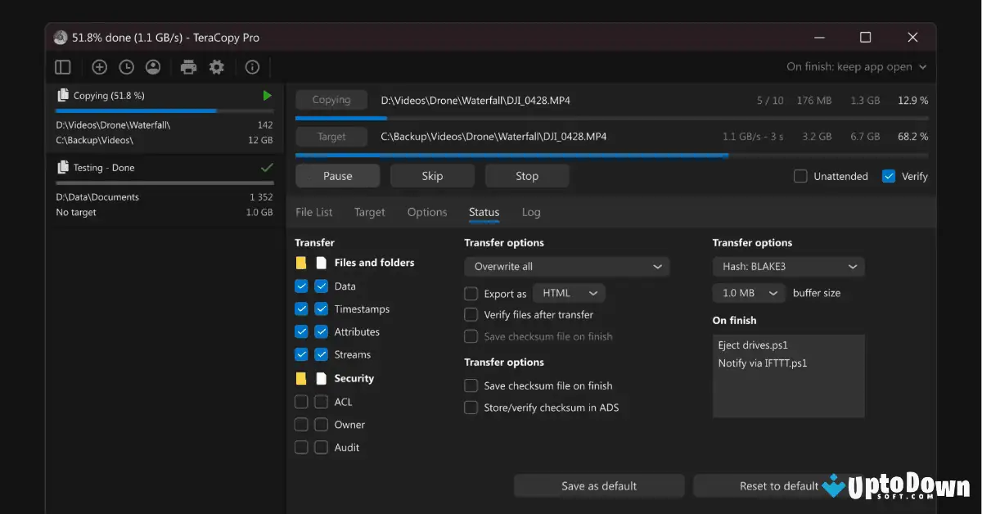
Task: Toggle the sidebar panel view
Action: coord(62,66)
